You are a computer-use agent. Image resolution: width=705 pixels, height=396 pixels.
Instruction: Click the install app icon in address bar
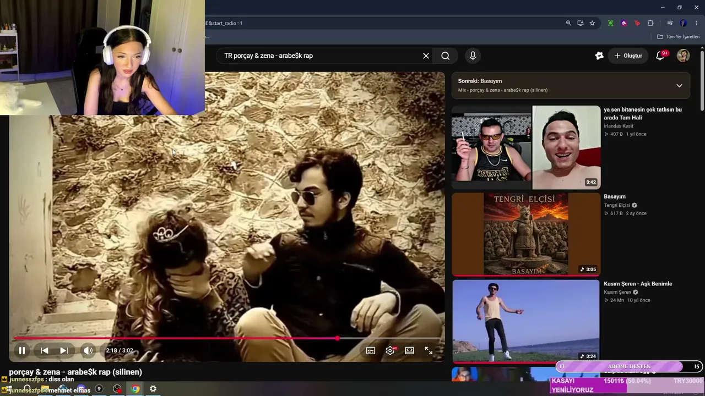click(581, 23)
